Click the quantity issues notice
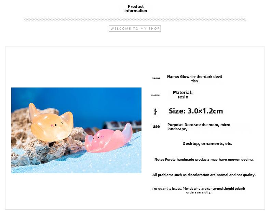The image size is (270, 216). [199, 190]
